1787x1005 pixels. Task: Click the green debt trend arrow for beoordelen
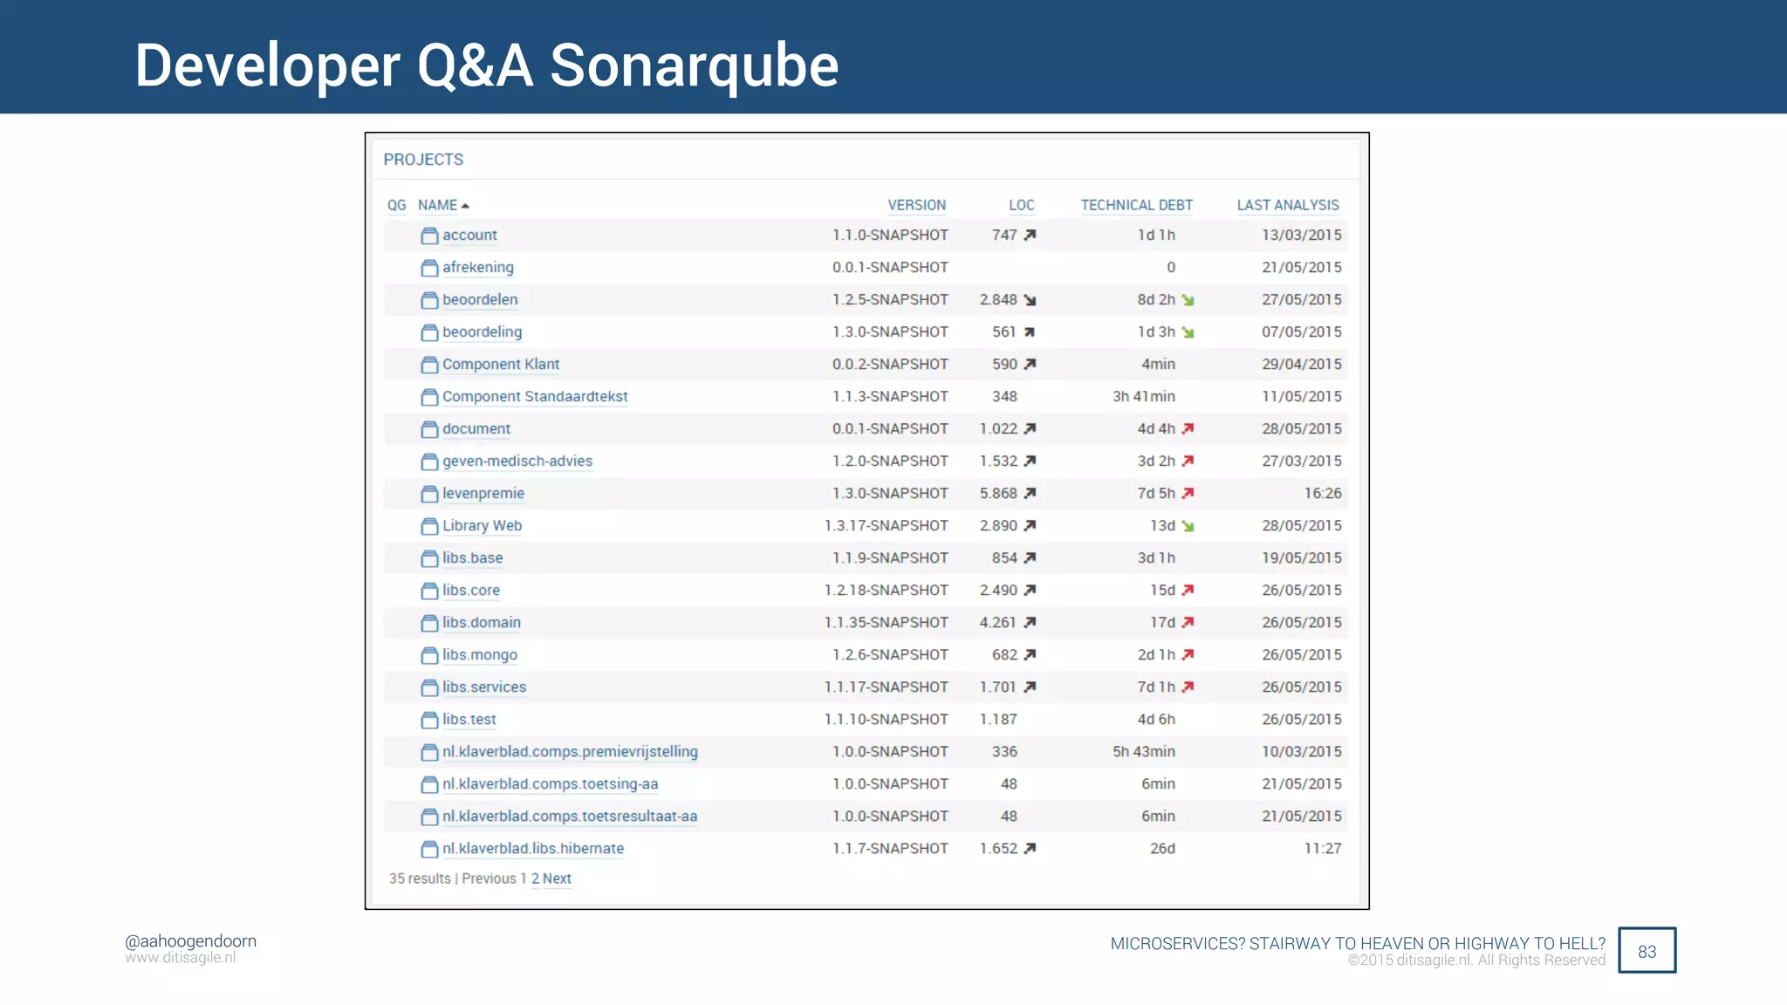(1188, 300)
